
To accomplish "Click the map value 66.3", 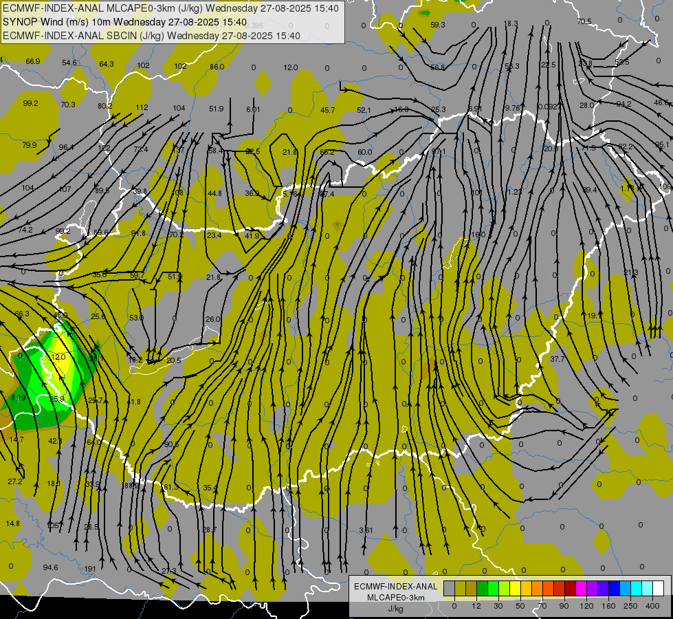I will pyautogui.click(x=22, y=314).
